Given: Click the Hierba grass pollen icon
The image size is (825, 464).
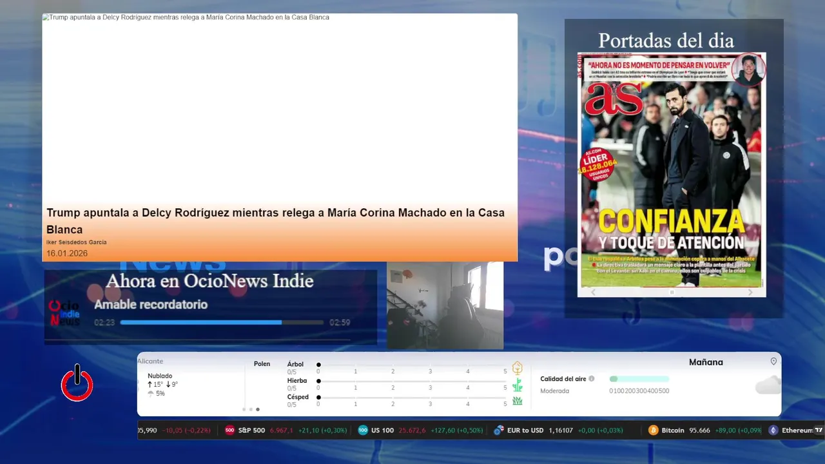Looking at the screenshot, I should 517,385.
